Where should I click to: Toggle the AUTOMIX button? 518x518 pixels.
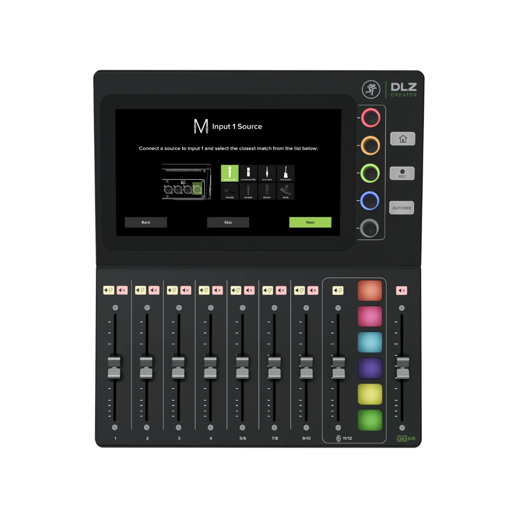pos(401,208)
